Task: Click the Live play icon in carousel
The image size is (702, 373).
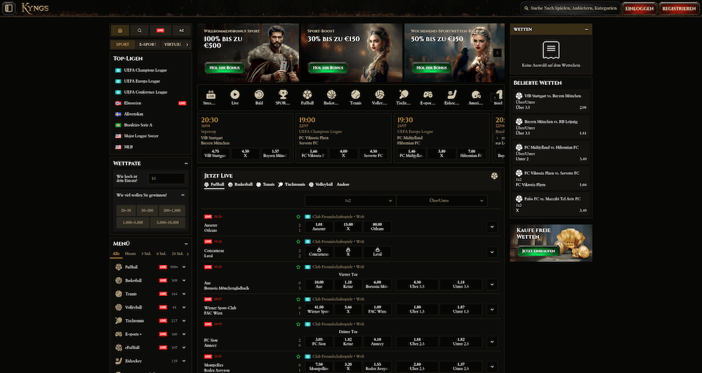Action: 234,95
